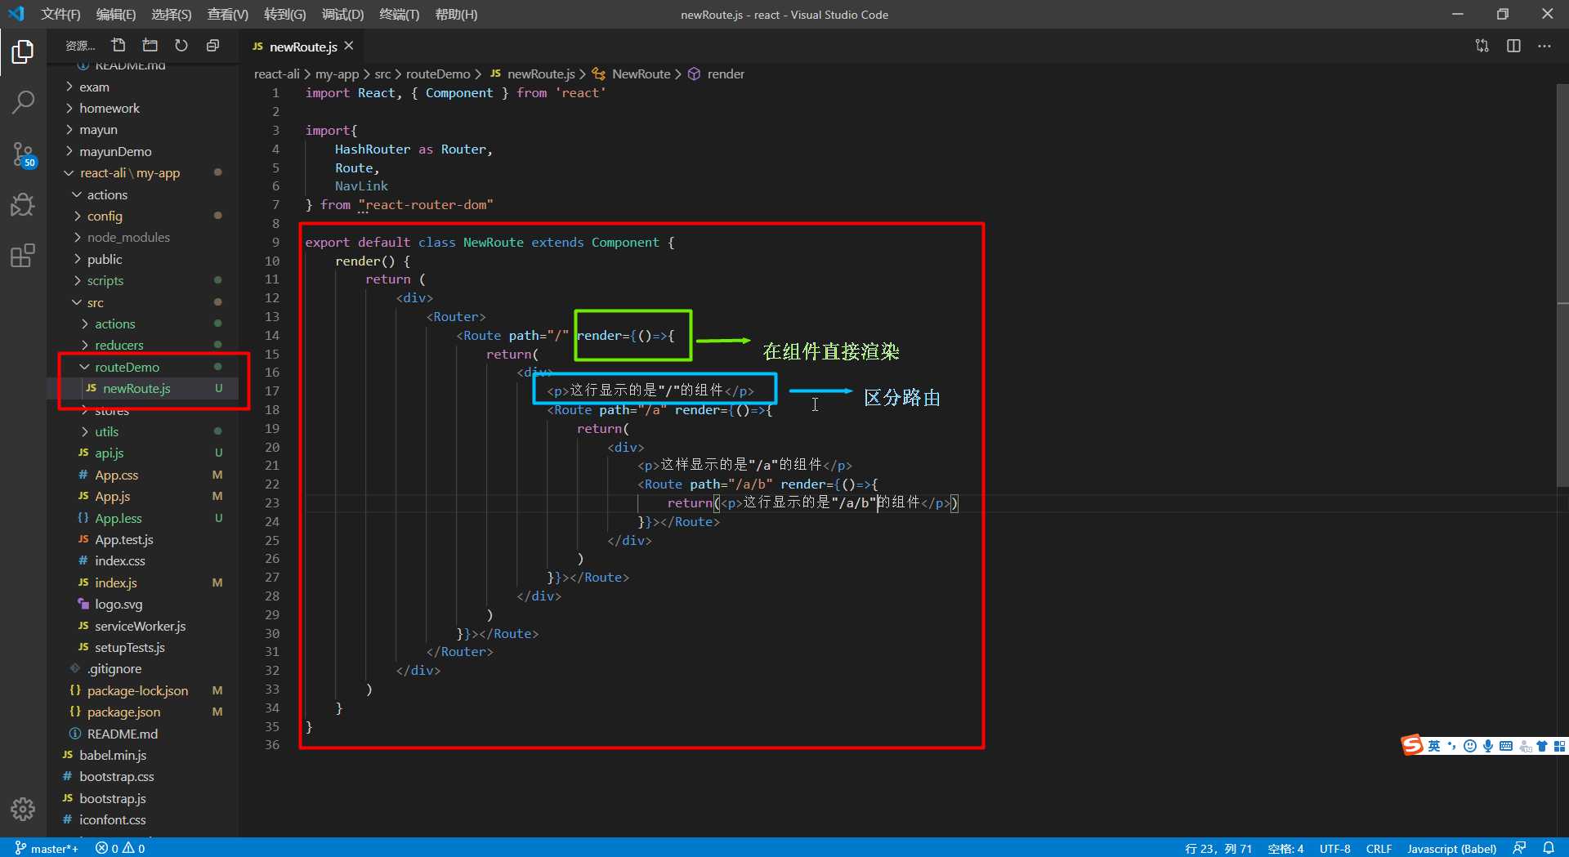Screen dimensions: 1569x857
Task: Click routeDemo in the breadcrumb path
Action: (438, 74)
